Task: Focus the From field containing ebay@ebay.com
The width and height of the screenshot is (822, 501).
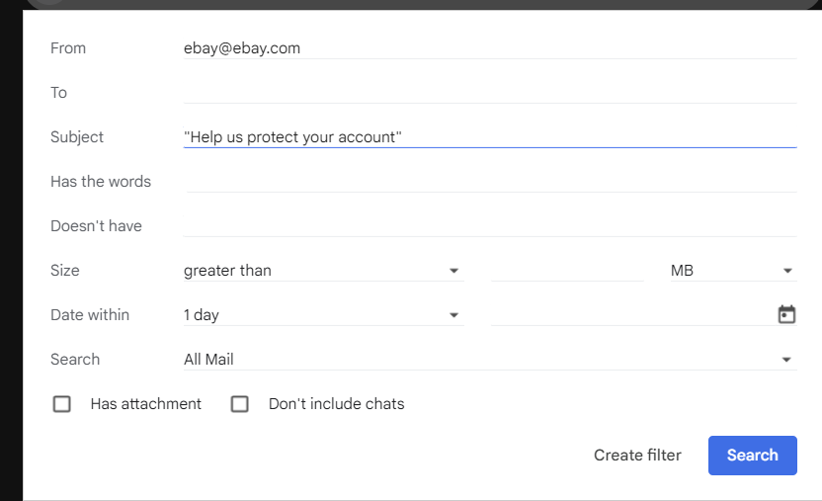Action: [489, 47]
